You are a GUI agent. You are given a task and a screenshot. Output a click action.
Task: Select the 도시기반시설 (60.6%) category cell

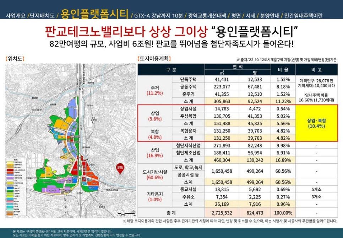click(155, 174)
